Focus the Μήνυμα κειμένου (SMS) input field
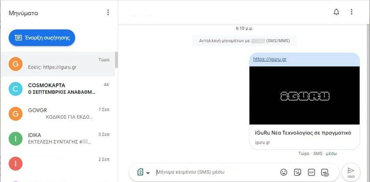Image resolution: width=370 pixels, height=182 pixels. coord(216,172)
